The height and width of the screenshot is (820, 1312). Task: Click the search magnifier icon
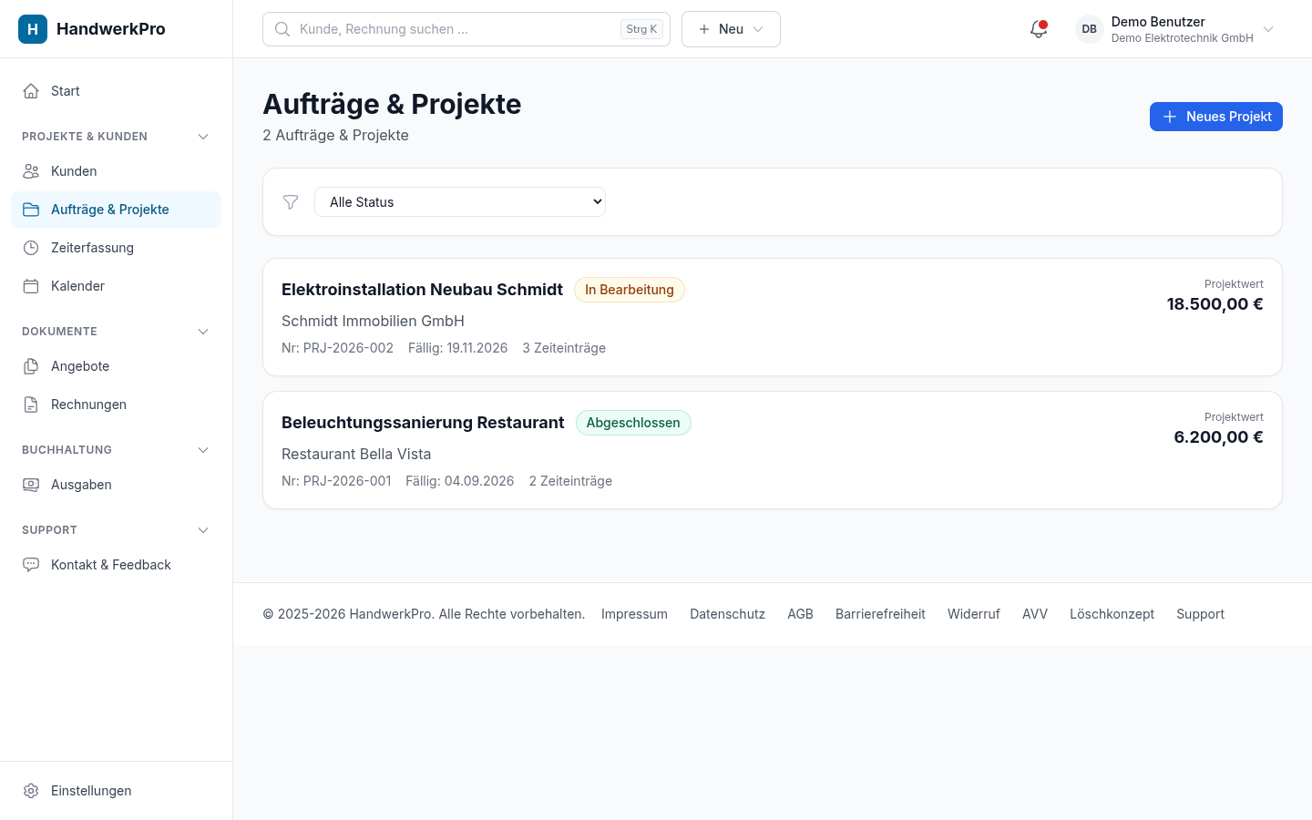(x=282, y=29)
